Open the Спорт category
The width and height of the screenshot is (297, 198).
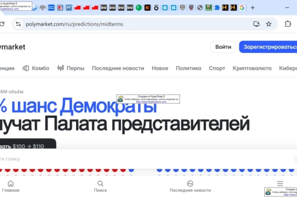click(217, 68)
